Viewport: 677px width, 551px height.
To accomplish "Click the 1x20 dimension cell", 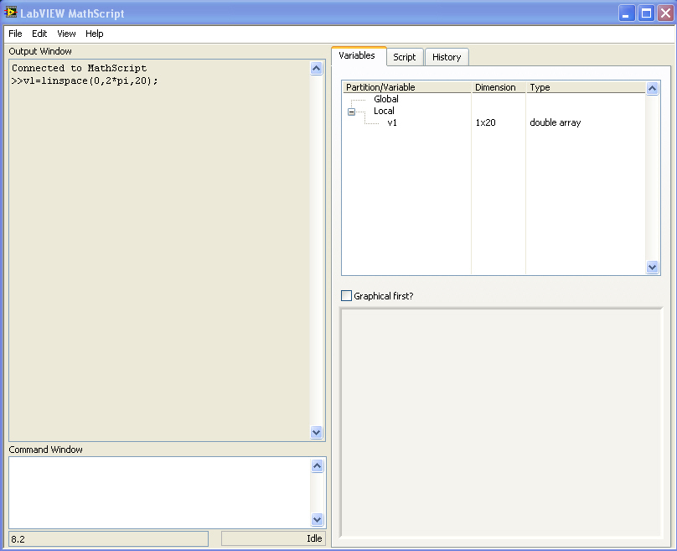I will pyautogui.click(x=486, y=122).
